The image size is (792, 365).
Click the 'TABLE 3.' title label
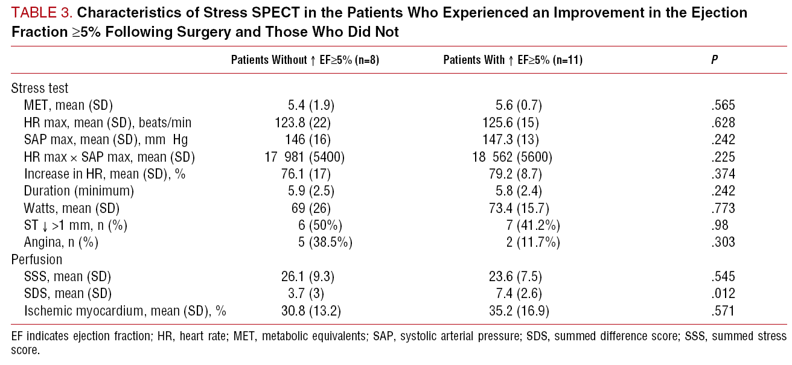tap(39, 13)
